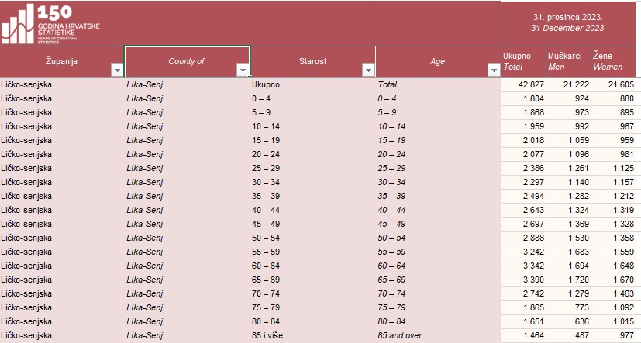Select total value 2.643
Screen dimensions: 641x343
[524, 210]
